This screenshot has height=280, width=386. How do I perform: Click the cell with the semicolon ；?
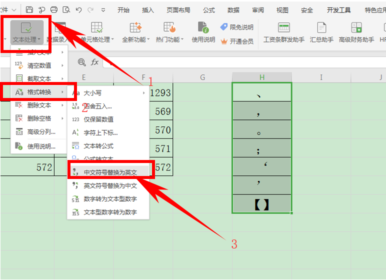(262, 148)
